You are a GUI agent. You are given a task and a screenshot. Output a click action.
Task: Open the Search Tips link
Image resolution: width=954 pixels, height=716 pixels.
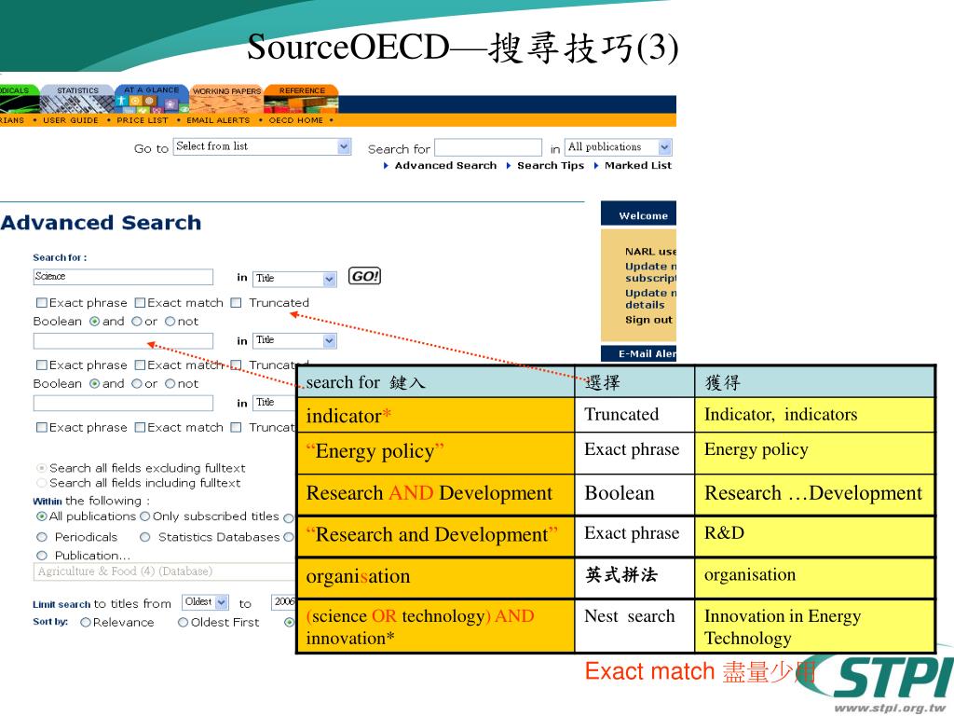(550, 166)
